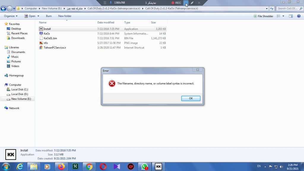Expand the Organize dropdown menu

pos(11,16)
